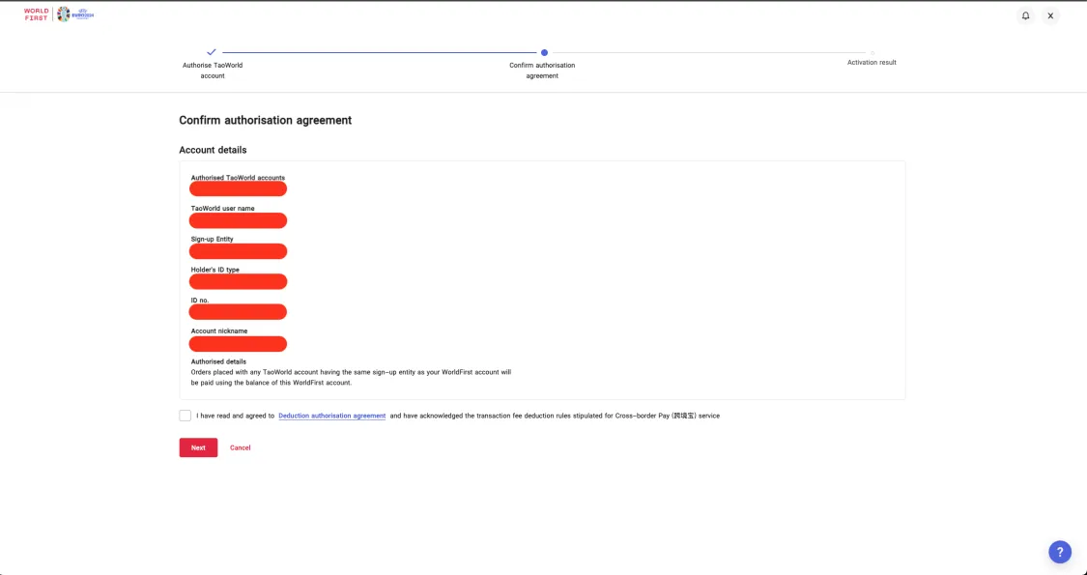Image resolution: width=1087 pixels, height=575 pixels.
Task: Click the WorldFirst logo
Action: coord(36,14)
